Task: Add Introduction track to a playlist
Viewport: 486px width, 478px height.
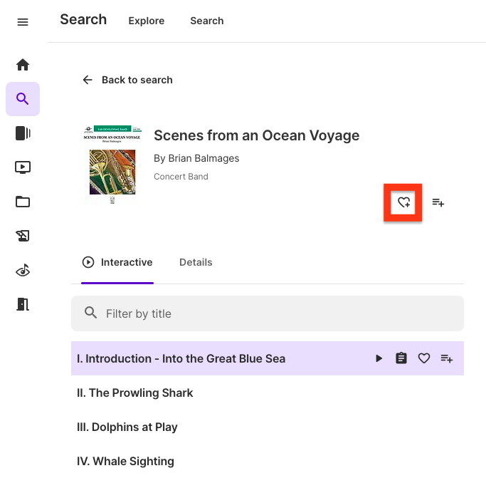Action: click(447, 358)
